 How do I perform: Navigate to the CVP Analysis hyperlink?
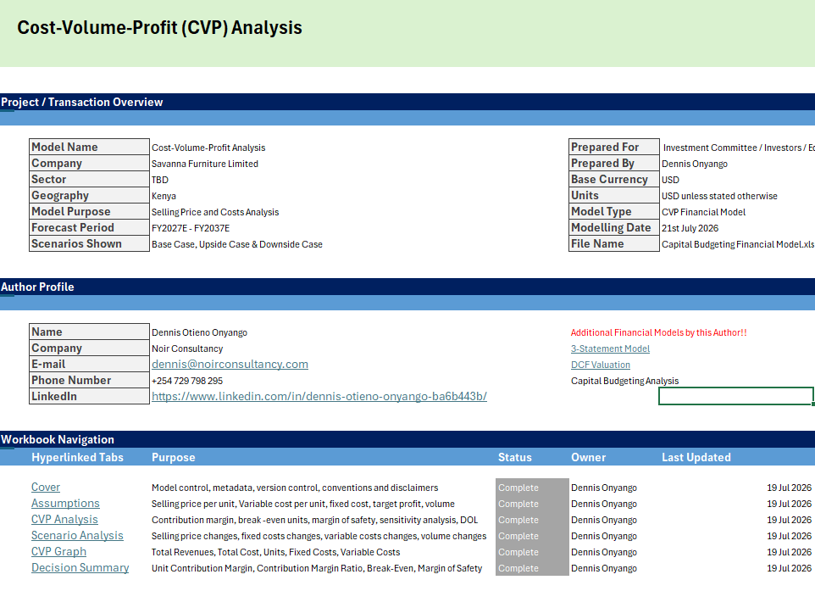tap(64, 519)
